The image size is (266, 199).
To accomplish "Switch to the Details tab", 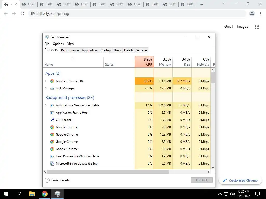I will pyautogui.click(x=129, y=50).
